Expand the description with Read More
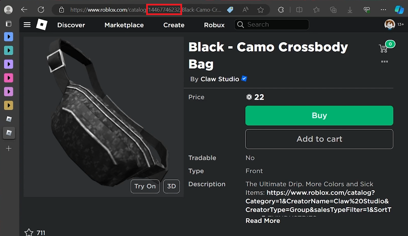 point(263,221)
